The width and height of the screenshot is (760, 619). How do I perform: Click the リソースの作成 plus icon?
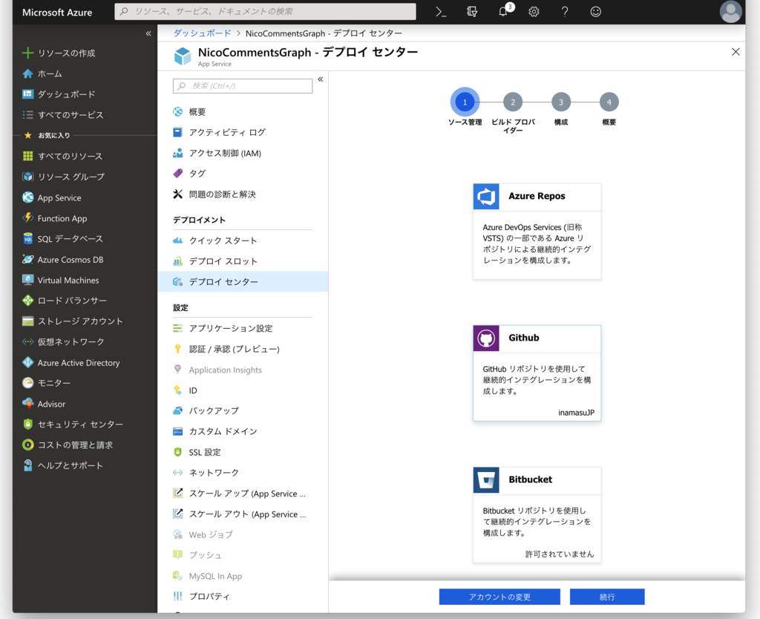28,53
